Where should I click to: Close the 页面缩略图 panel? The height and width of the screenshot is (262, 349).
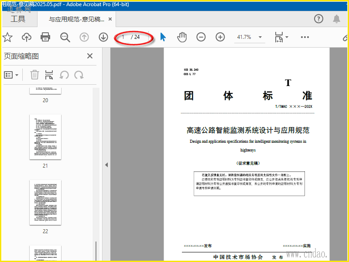[90, 56]
